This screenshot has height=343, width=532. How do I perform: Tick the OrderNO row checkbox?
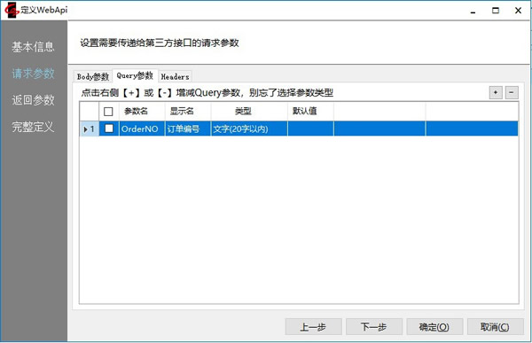[109, 129]
